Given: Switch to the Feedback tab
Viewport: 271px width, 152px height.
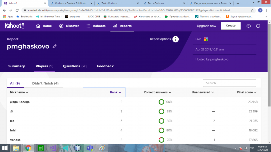Looking at the screenshot, I should click(x=105, y=66).
